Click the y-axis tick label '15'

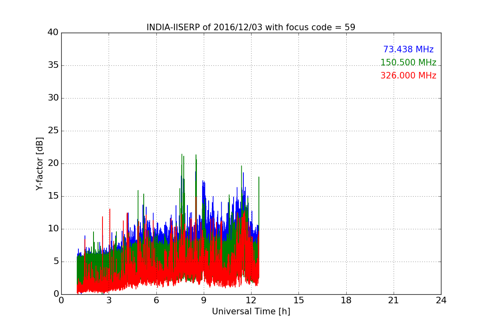(x=53, y=196)
